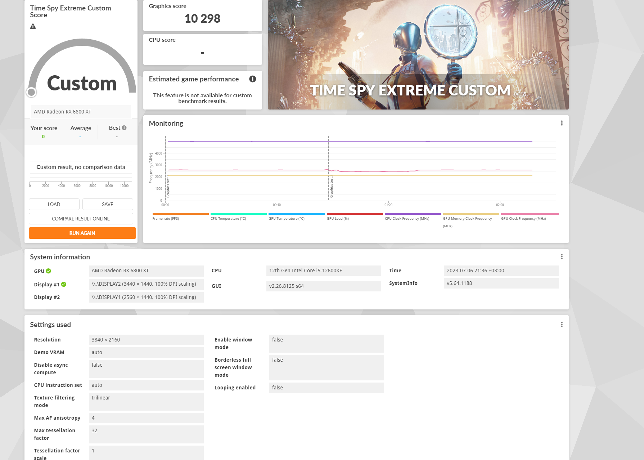This screenshot has width=644, height=460.
Task: Click the Graphics test 1 marker line
Action: click(165, 168)
